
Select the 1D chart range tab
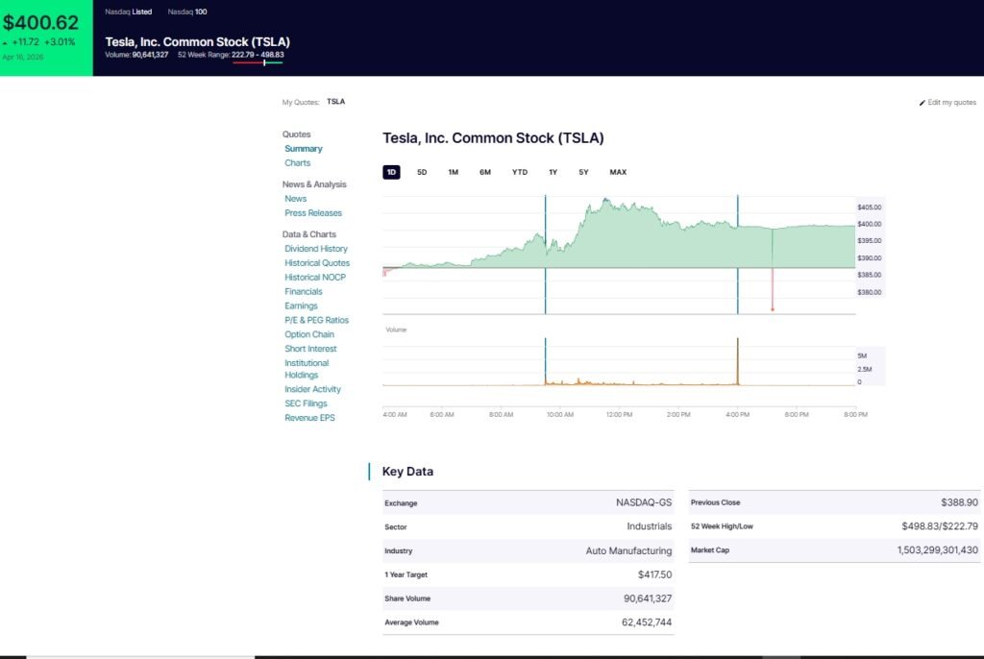tap(391, 172)
